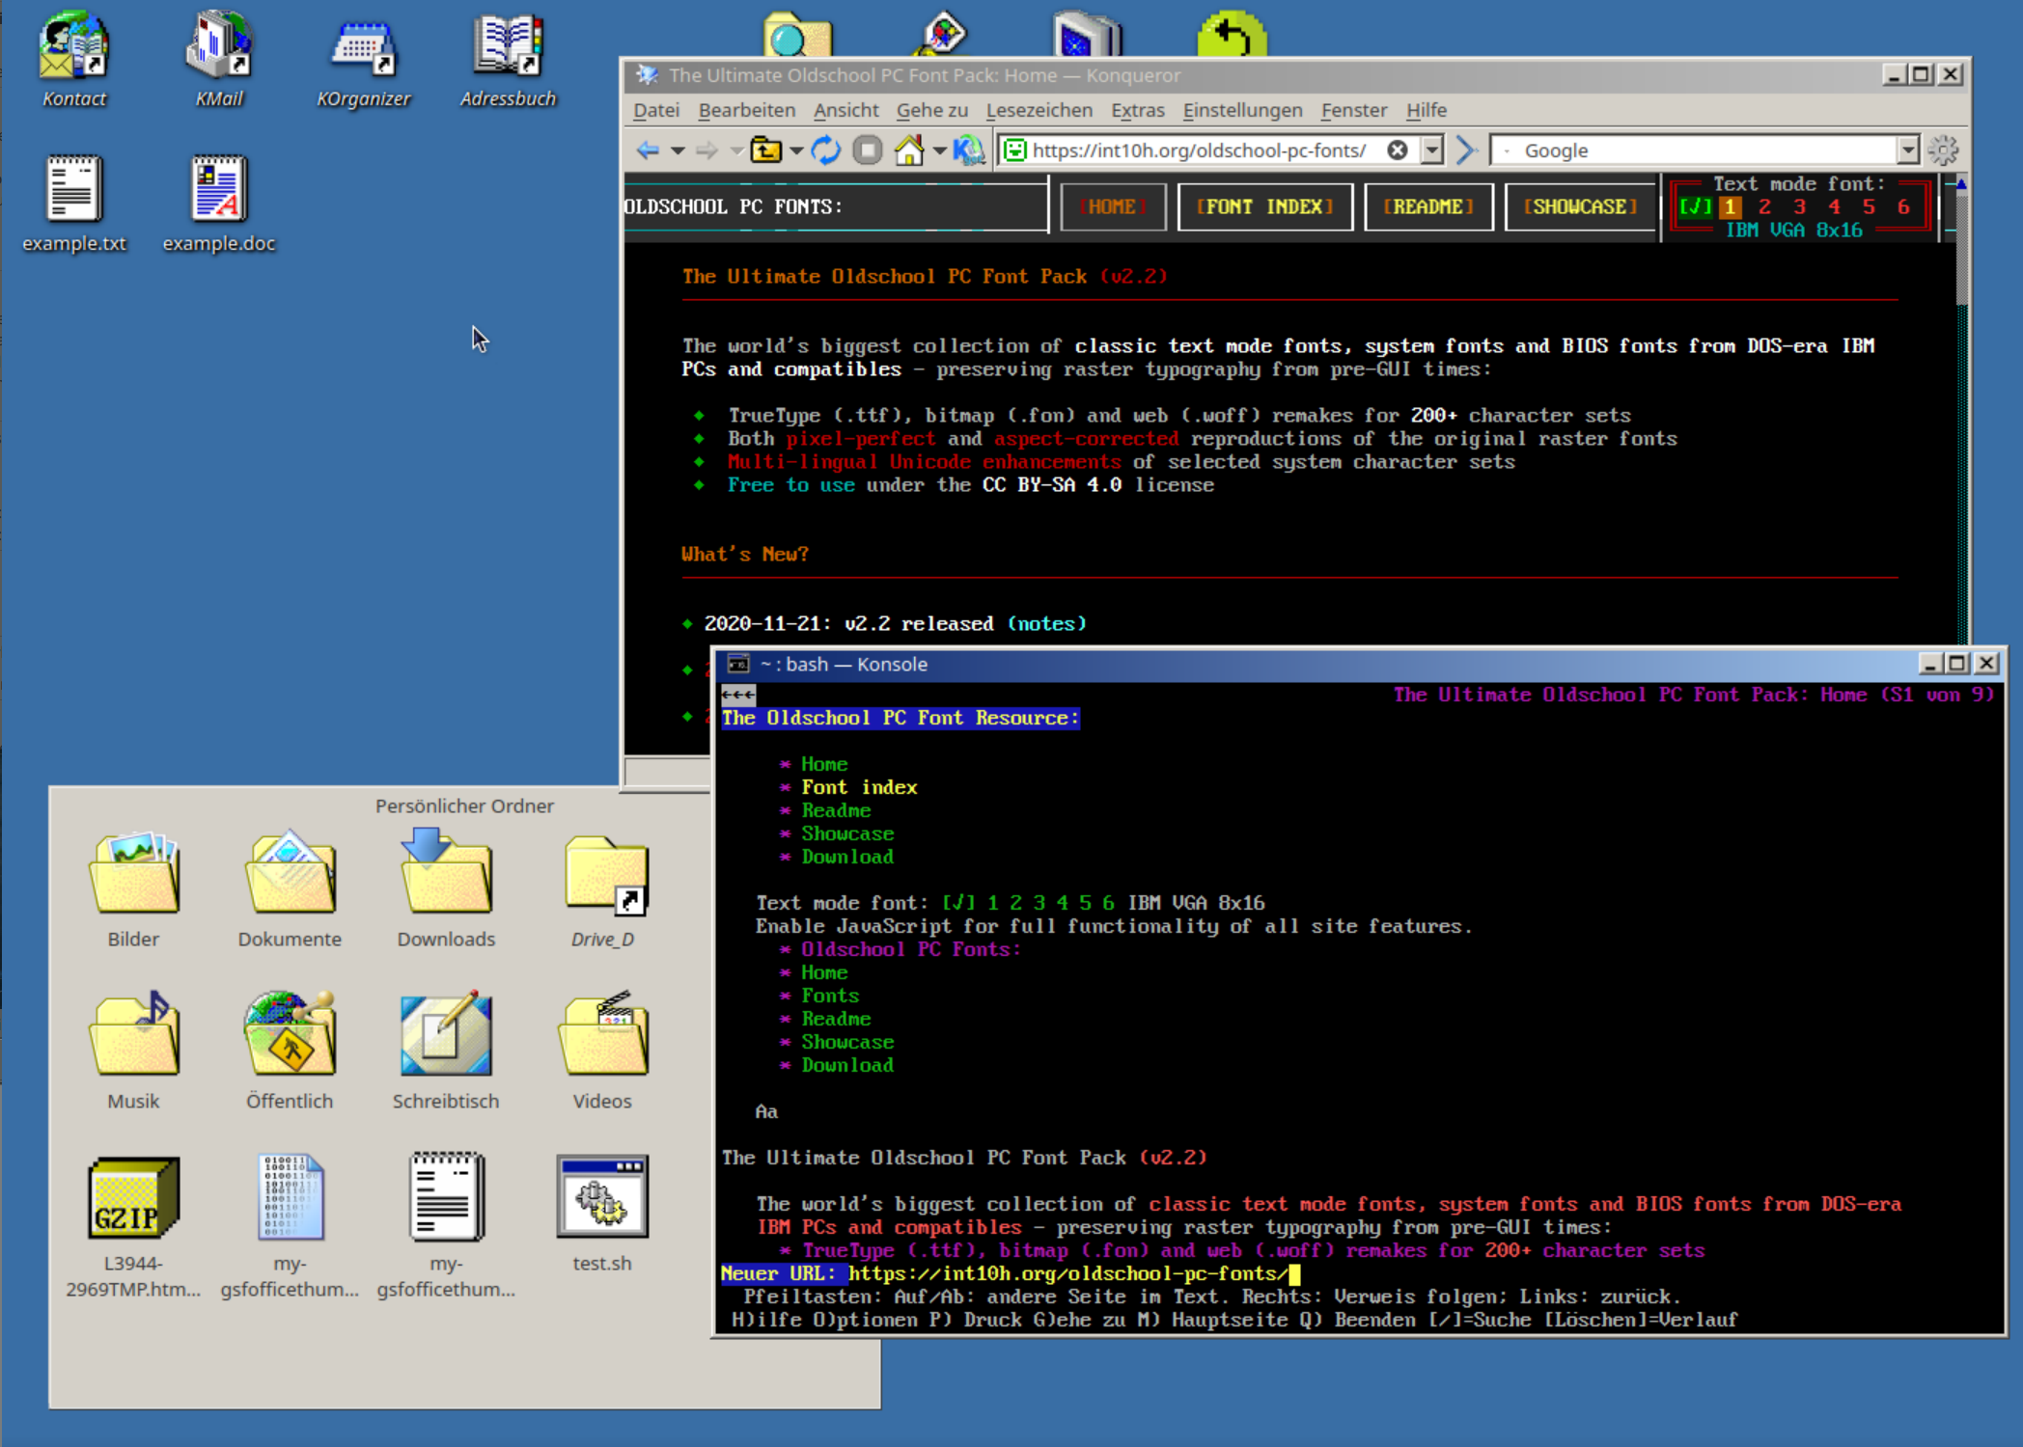Image resolution: width=2023 pixels, height=1447 pixels.
Task: Open the Hilfe menu
Action: pyautogui.click(x=1426, y=110)
